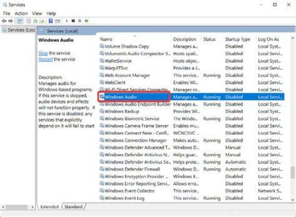The width and height of the screenshot is (296, 217).
Task: Select Windows Error Reporting Service row
Action: point(192,183)
